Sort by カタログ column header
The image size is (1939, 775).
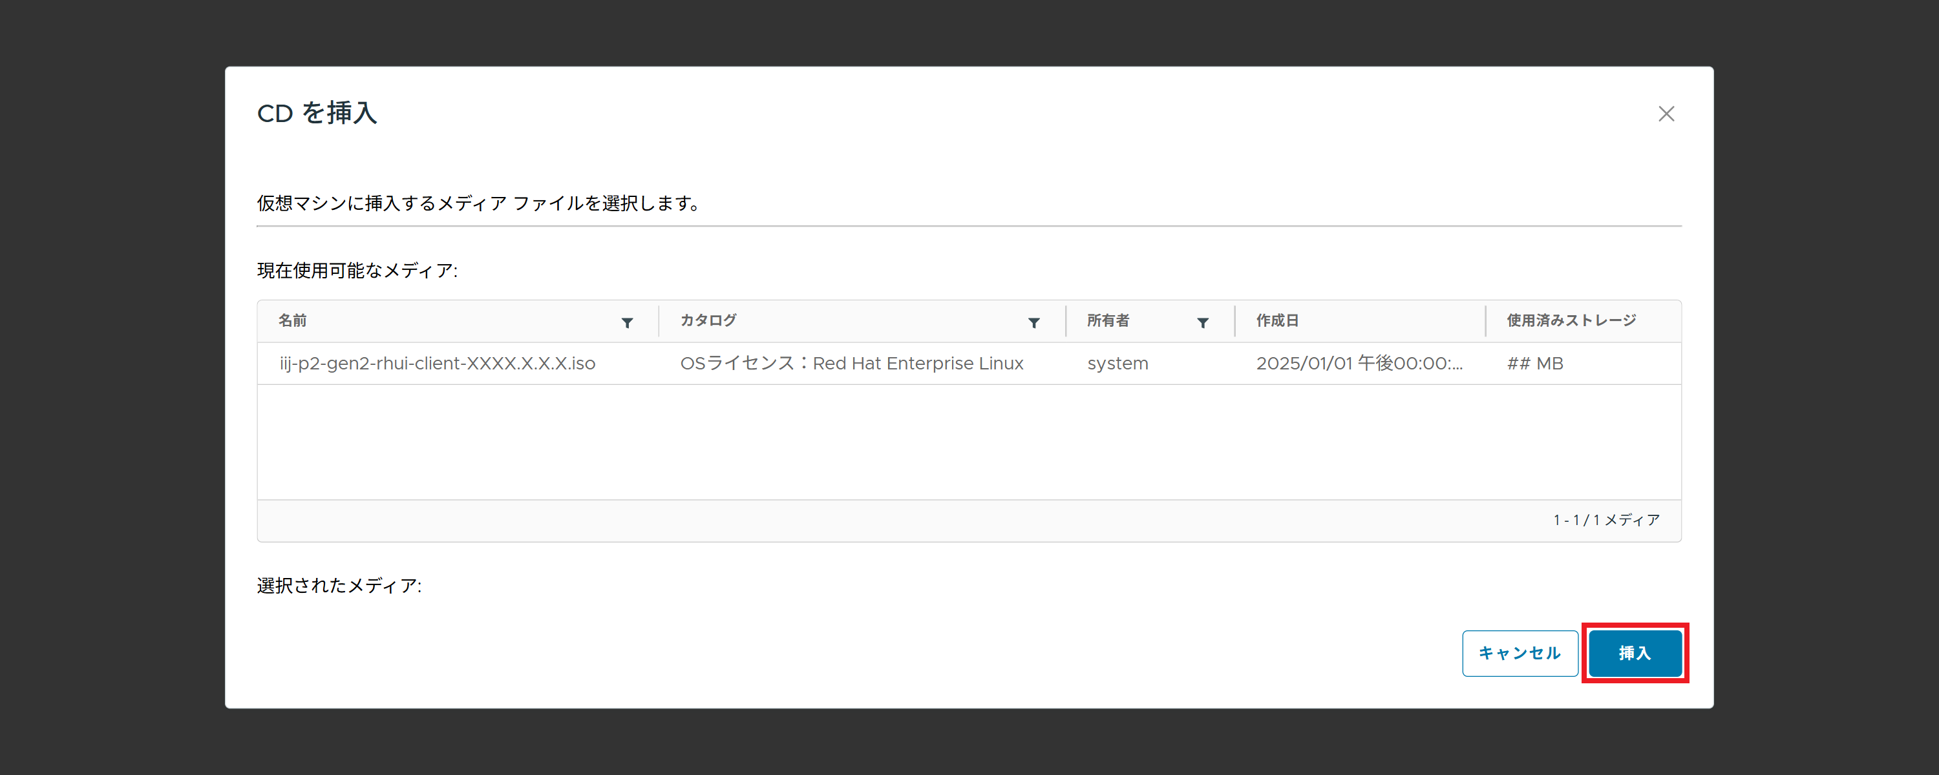708,320
